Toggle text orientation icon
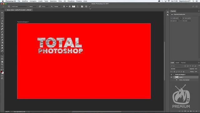This screenshot has width=200, height=113. (x=9, y=6)
